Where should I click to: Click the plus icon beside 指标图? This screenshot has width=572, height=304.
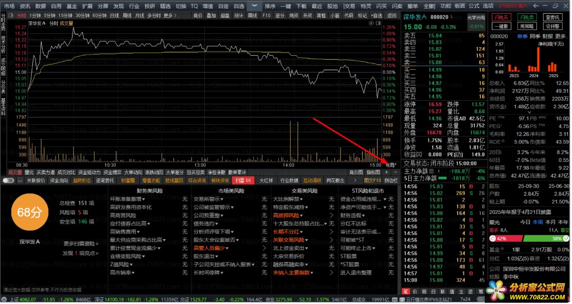[386, 172]
